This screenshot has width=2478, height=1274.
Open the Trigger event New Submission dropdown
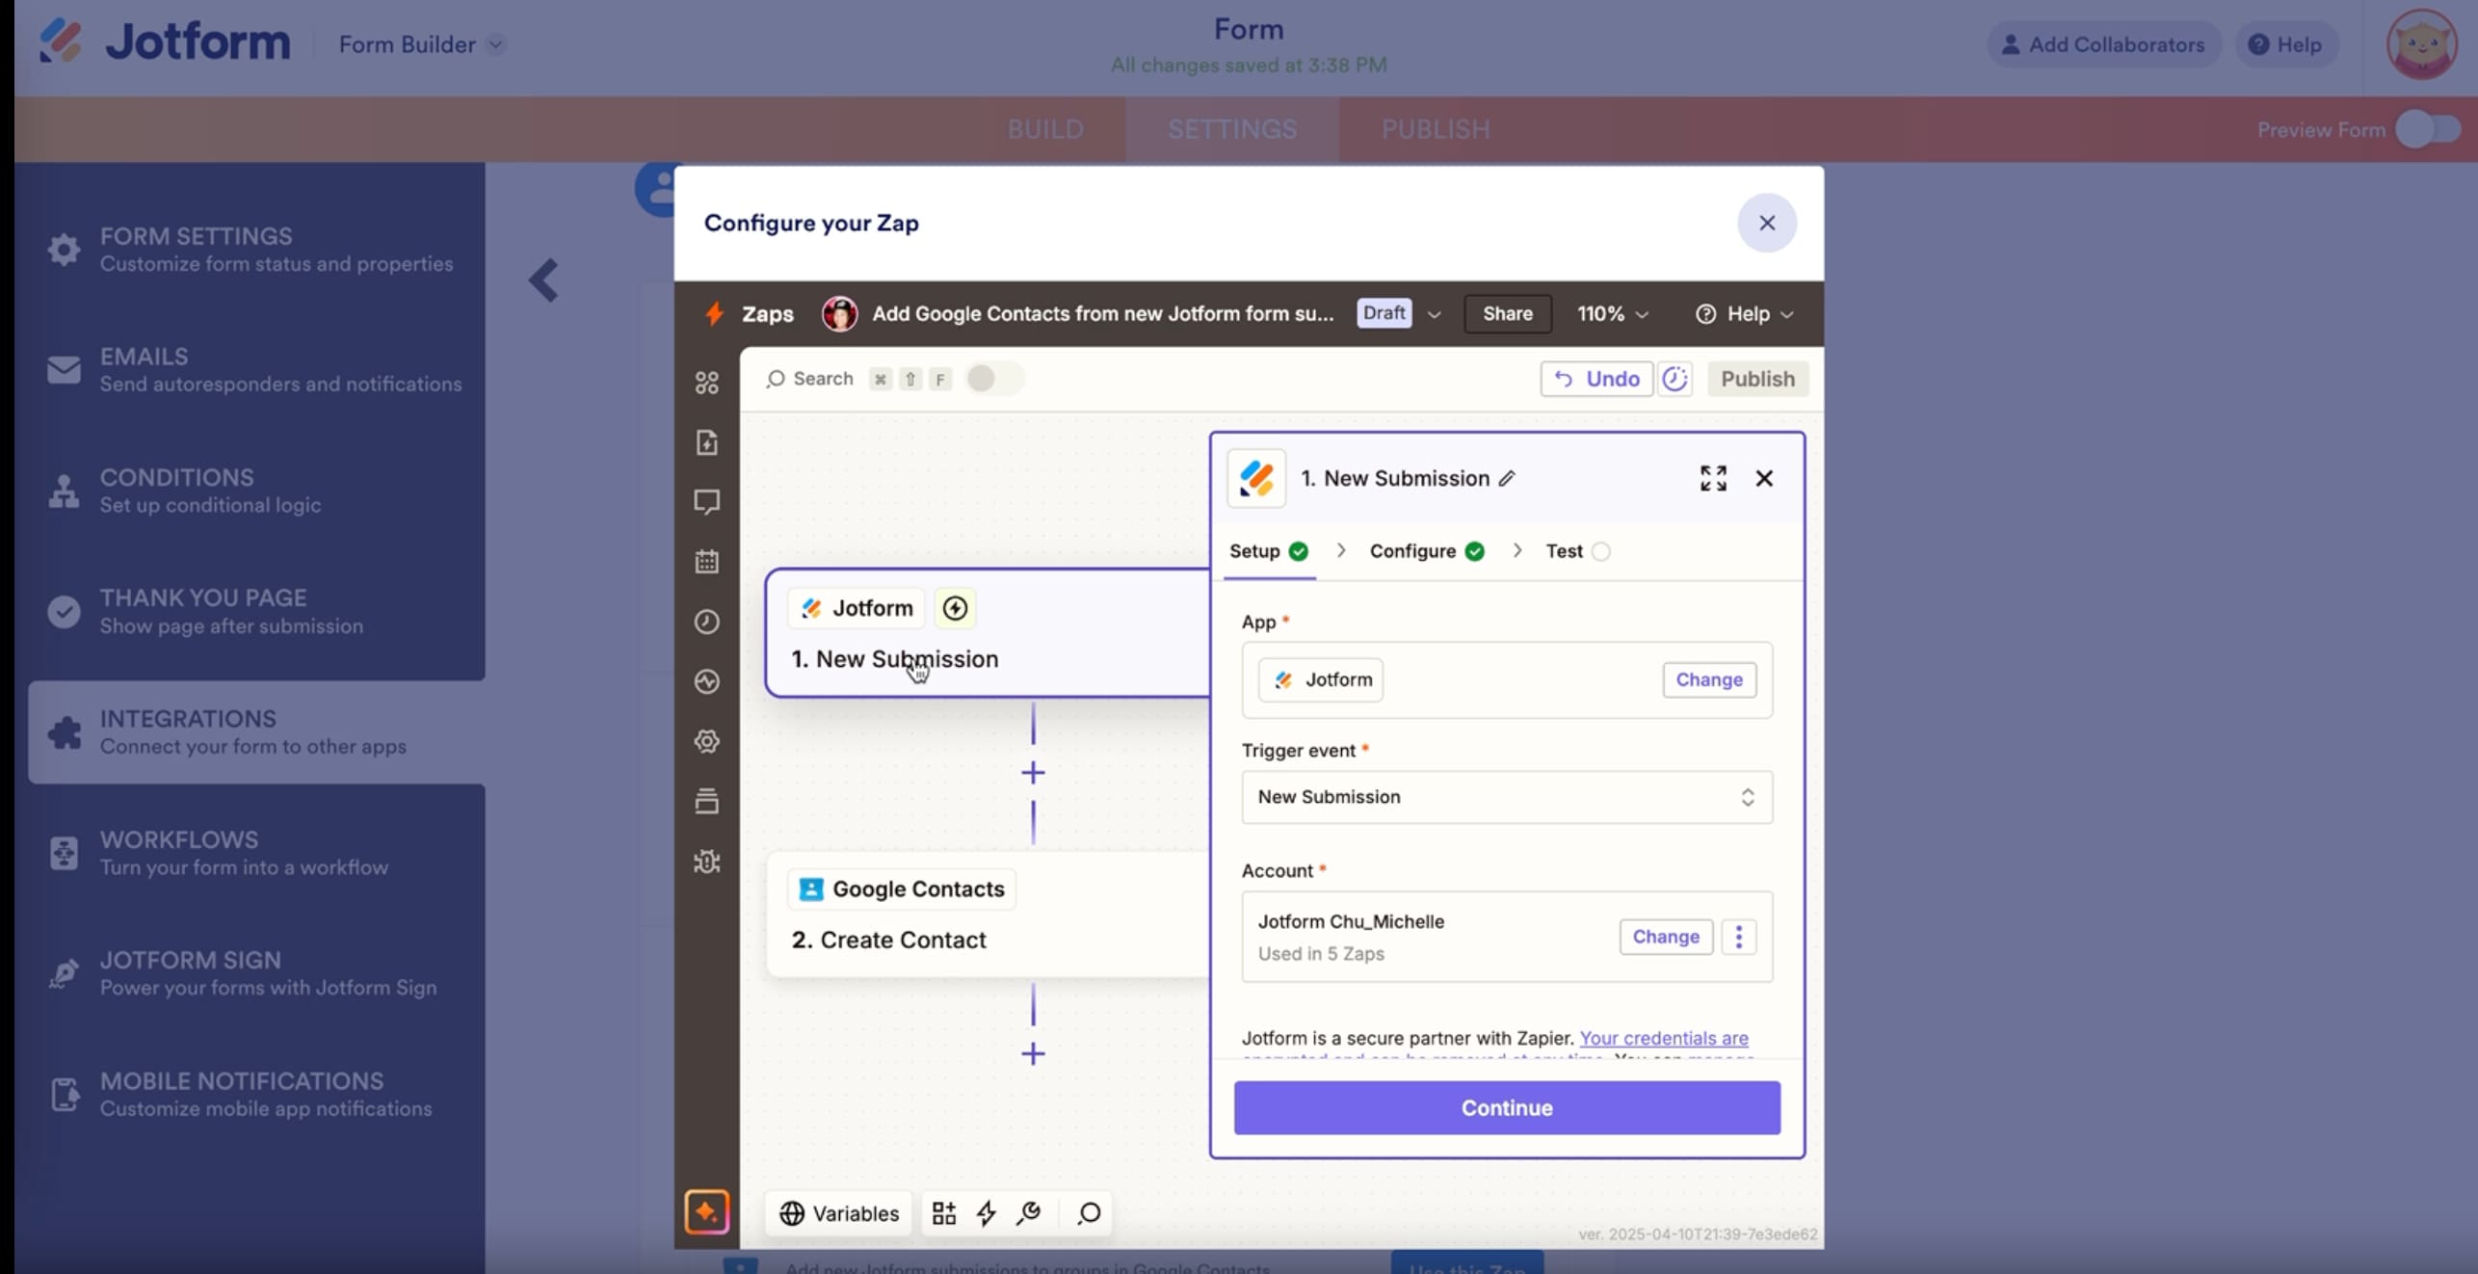pyautogui.click(x=1507, y=797)
